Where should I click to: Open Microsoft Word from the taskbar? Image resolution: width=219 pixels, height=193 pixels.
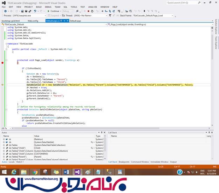click(x=67, y=172)
